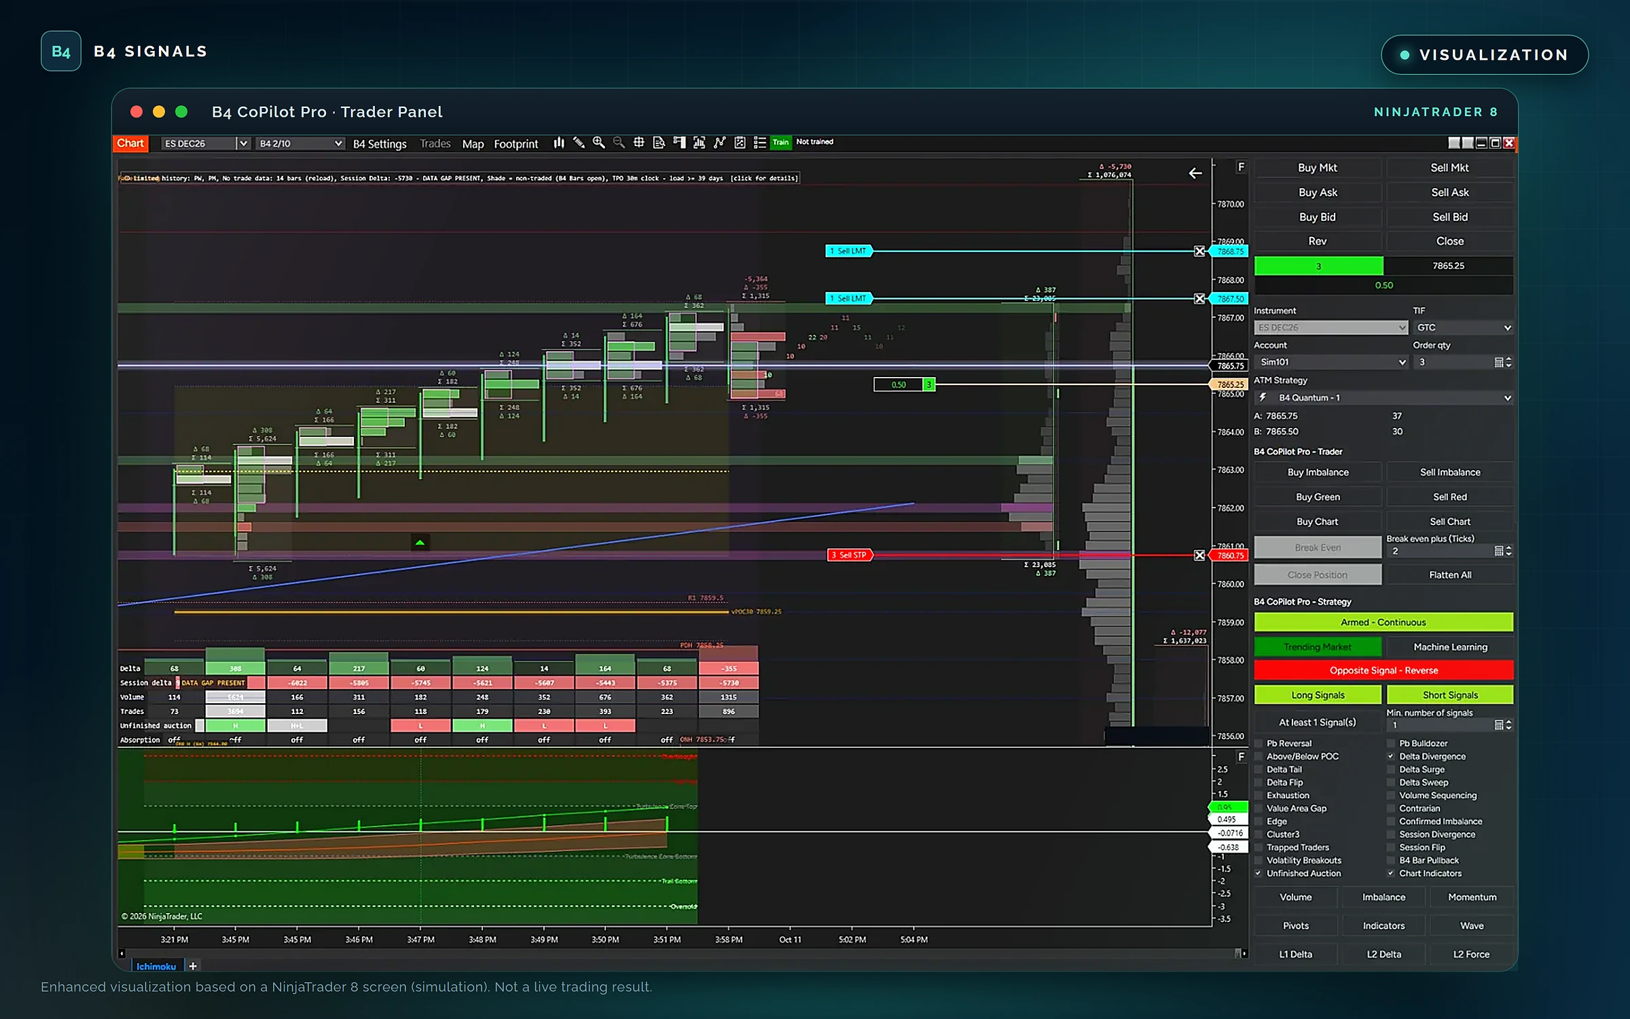This screenshot has width=1630, height=1019.
Task: Click the Order qty spinner arrows
Action: pyautogui.click(x=1508, y=362)
